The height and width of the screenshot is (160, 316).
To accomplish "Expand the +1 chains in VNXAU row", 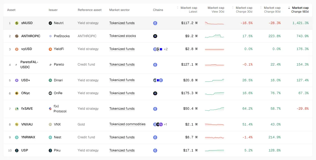I will [165, 124].
